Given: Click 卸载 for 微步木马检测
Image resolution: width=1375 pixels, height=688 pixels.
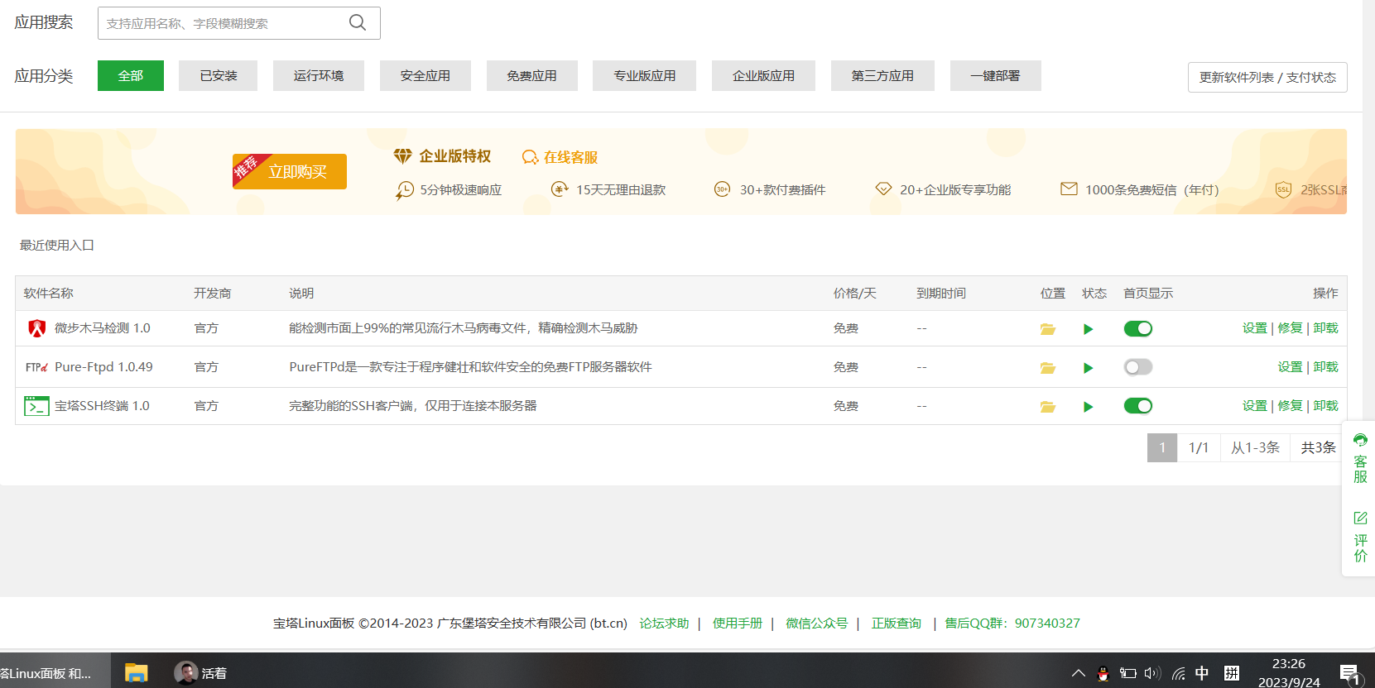Looking at the screenshot, I should 1326,328.
